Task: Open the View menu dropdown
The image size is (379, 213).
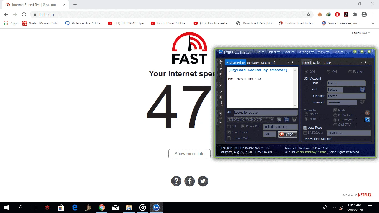Action: click(x=323, y=52)
